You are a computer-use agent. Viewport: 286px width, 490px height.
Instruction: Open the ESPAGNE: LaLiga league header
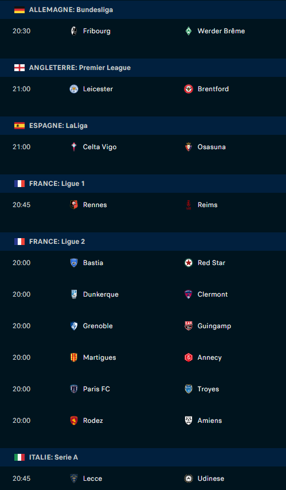143,126
